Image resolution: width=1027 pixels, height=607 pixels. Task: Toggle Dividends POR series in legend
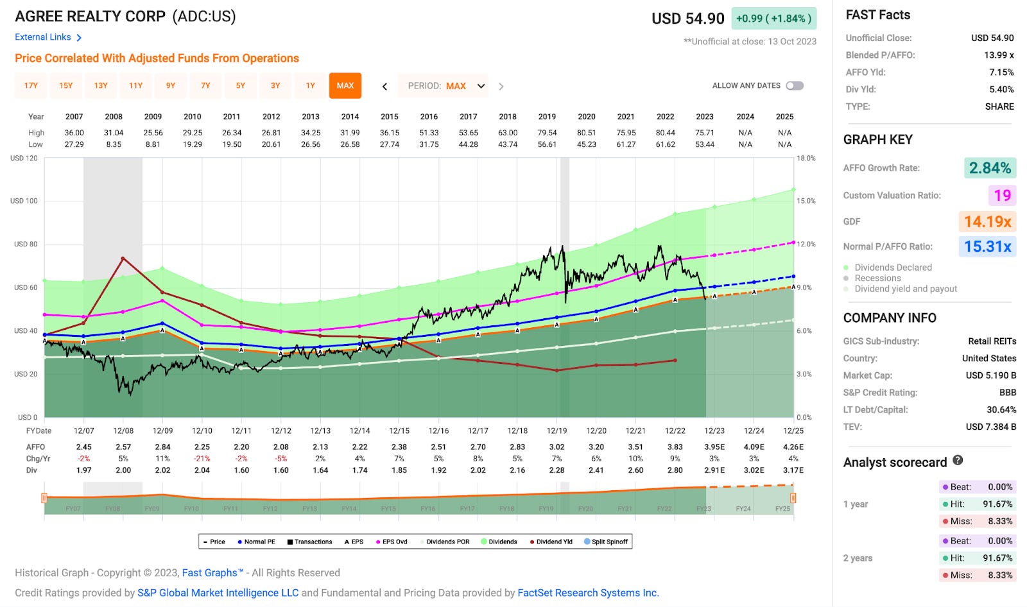tap(445, 542)
